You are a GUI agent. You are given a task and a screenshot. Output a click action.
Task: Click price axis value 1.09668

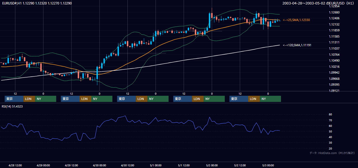pyautogui.click(x=334, y=79)
